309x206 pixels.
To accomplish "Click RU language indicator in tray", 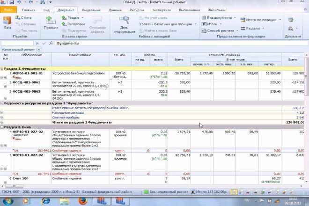I will [x=247, y=200].
